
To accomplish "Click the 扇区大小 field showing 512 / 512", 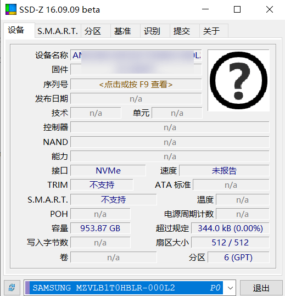I will (x=230, y=243).
